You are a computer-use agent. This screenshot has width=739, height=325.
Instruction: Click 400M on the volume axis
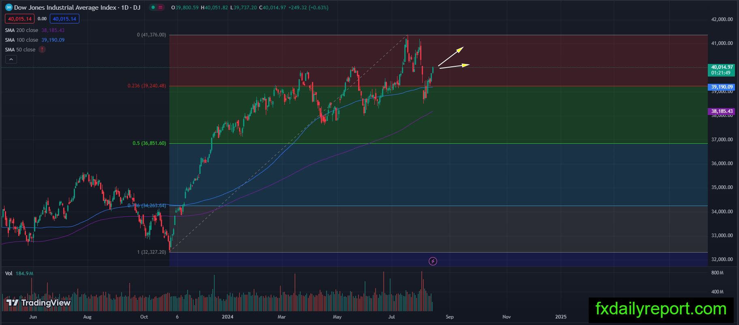pyautogui.click(x=717, y=292)
